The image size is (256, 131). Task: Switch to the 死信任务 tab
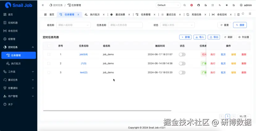coord(196,15)
